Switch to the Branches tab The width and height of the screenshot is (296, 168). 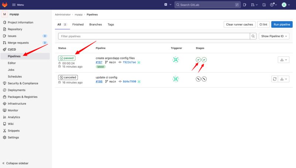pos(95,24)
